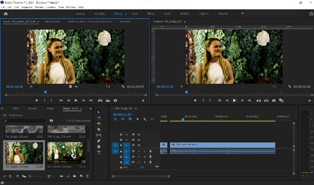The image size is (314, 185).
Task: Delete selected item with trash icon
Action: (x=87, y=176)
